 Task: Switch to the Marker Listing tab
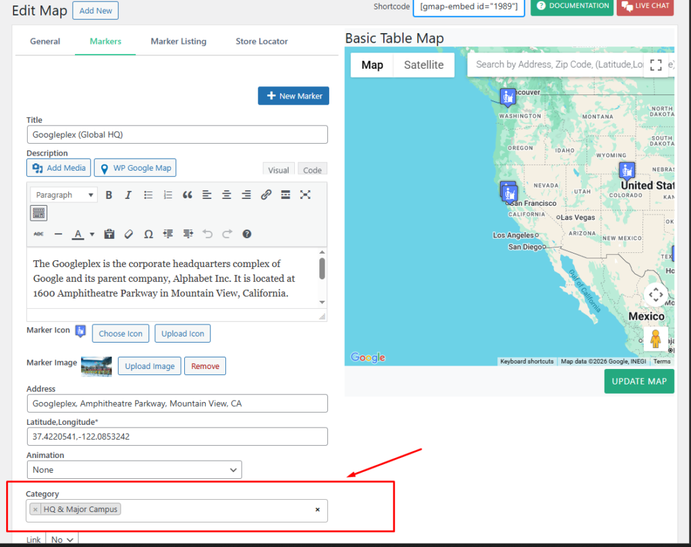pos(178,41)
